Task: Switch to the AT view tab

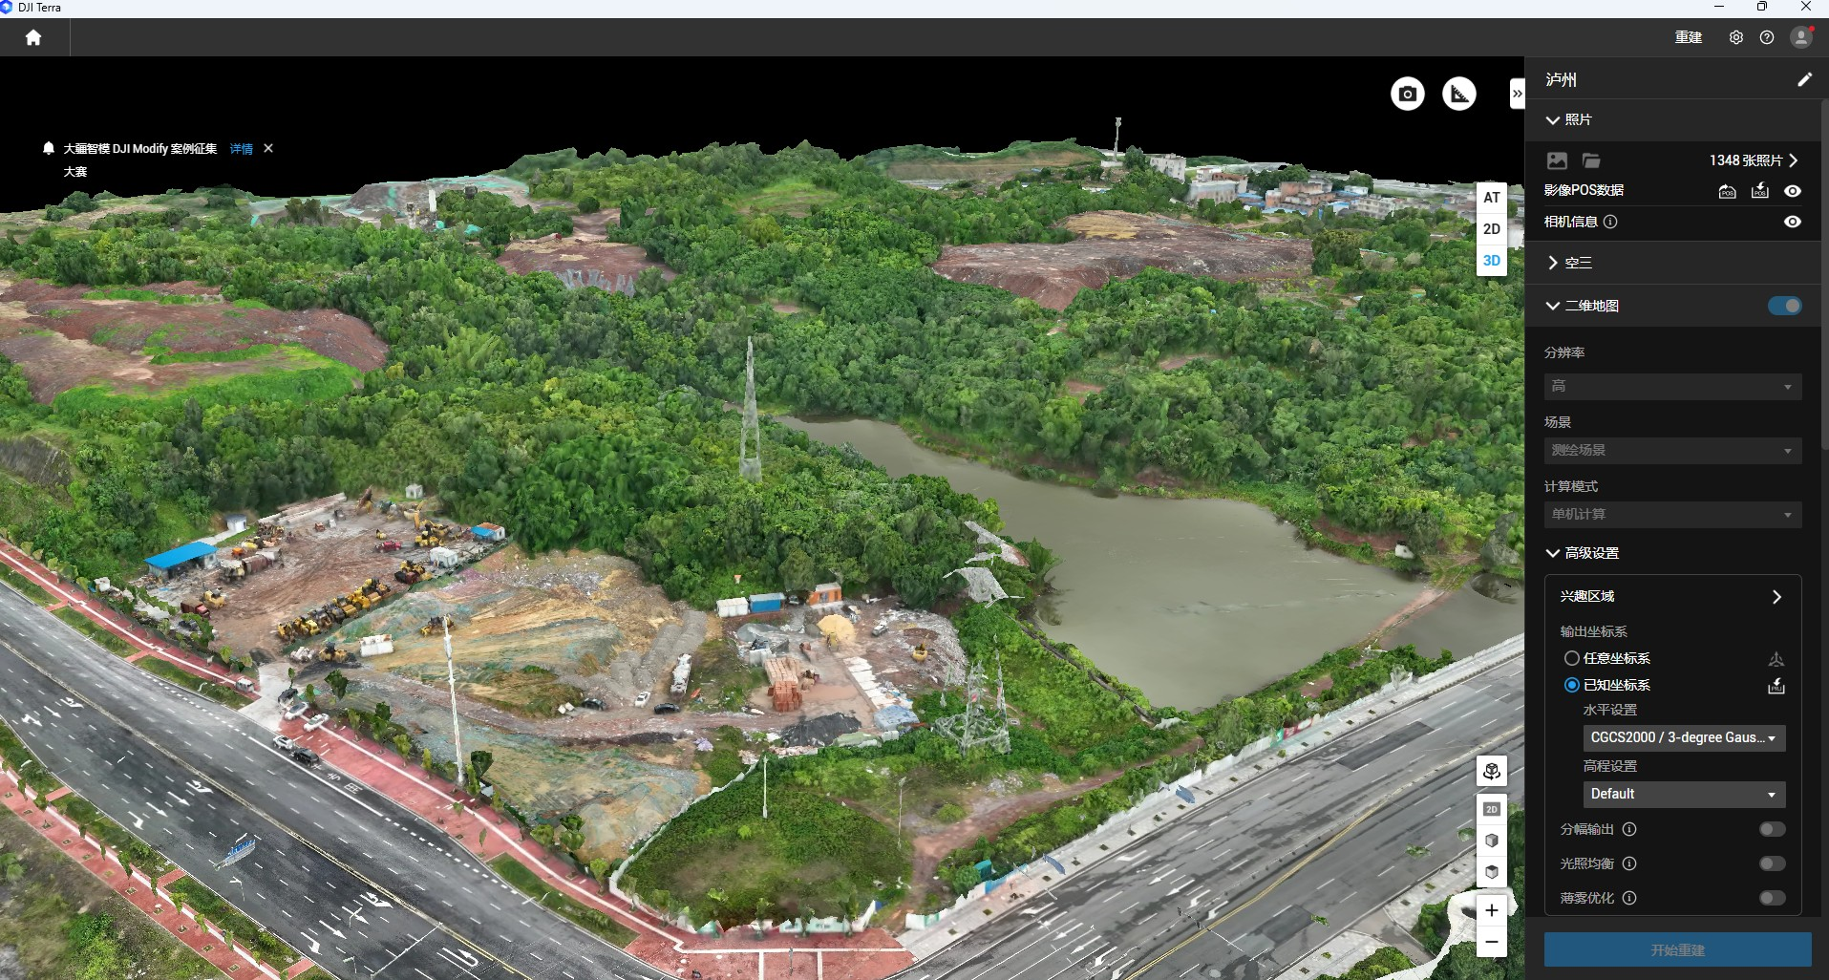Action: click(1491, 198)
